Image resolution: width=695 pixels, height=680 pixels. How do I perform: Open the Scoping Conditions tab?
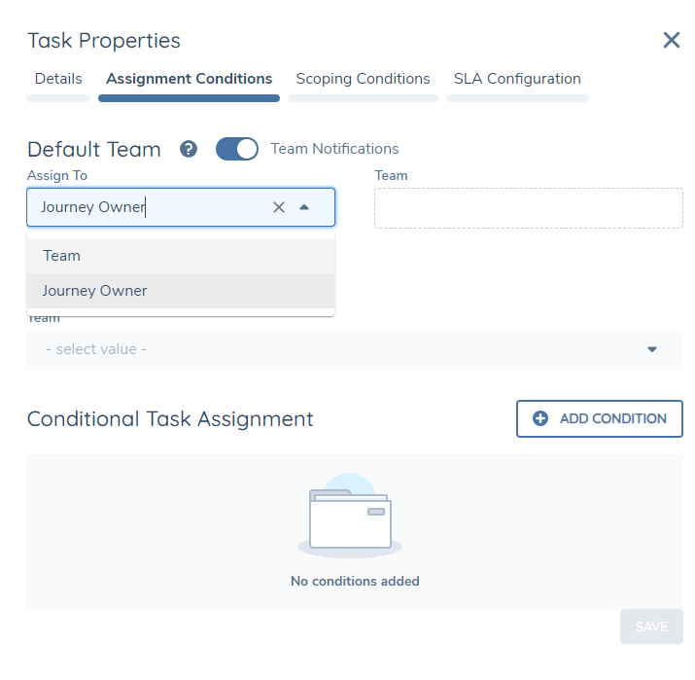[363, 79]
